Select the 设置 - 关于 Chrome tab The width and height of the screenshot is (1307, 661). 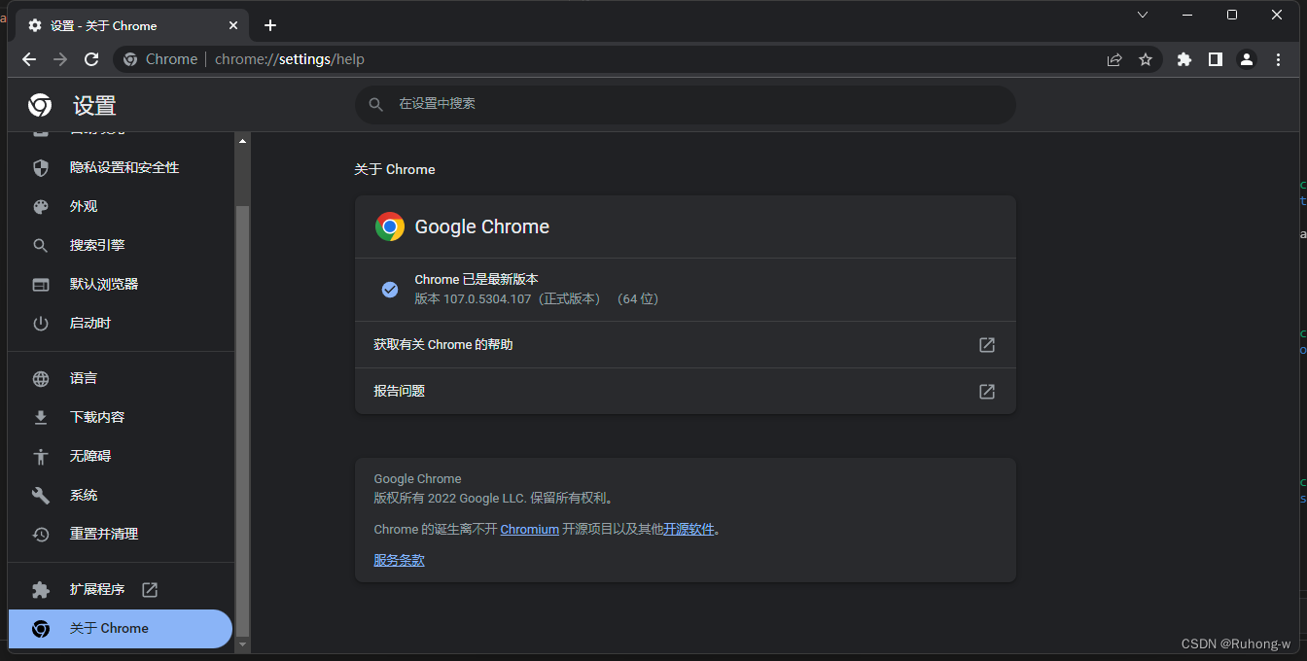coord(133,25)
